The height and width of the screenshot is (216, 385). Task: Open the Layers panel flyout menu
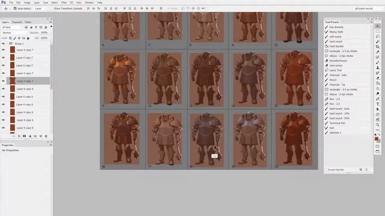[x=51, y=22]
